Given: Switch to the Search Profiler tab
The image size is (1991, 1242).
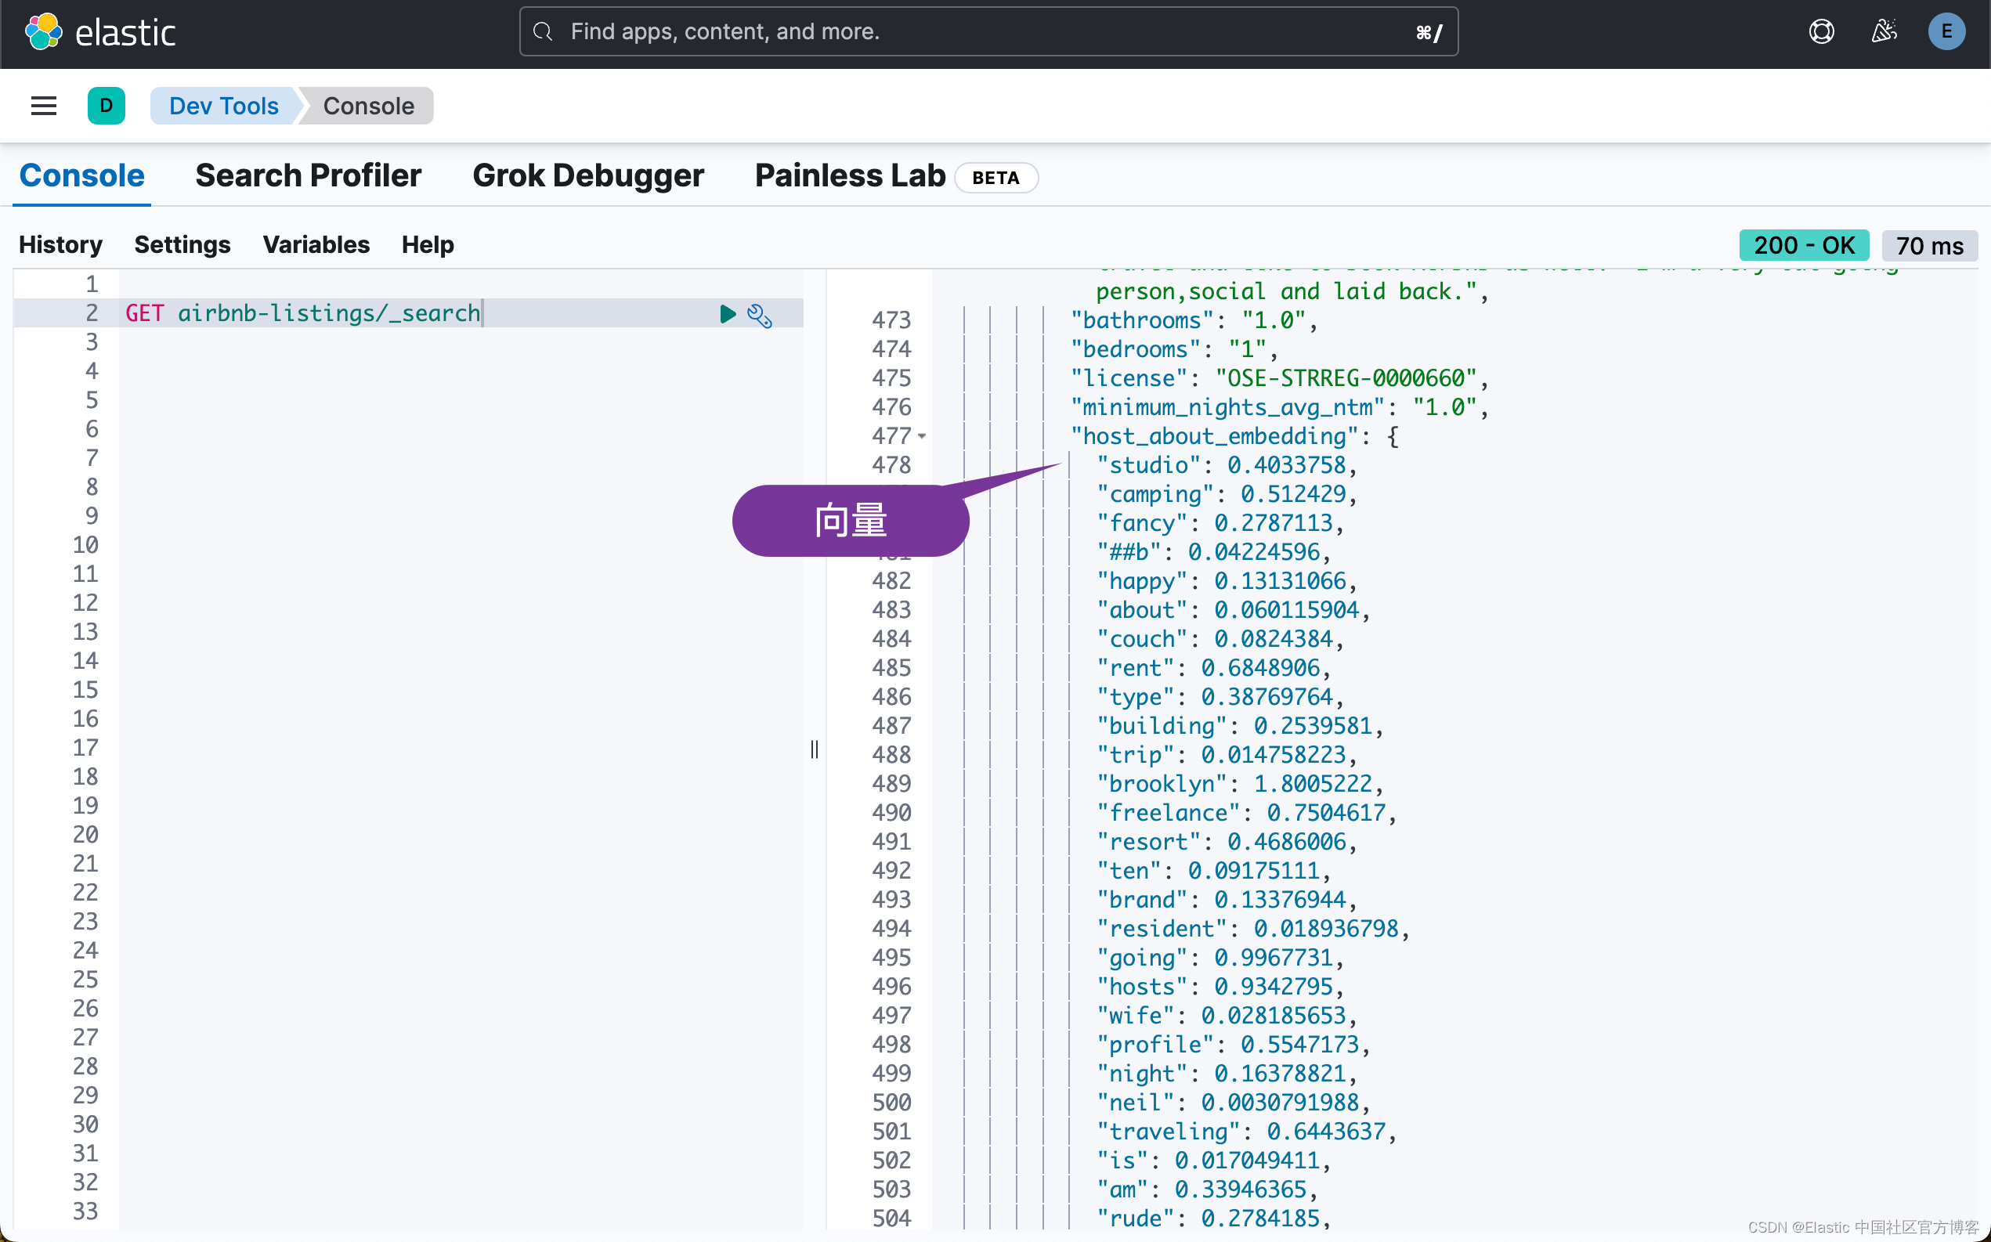Looking at the screenshot, I should (308, 175).
